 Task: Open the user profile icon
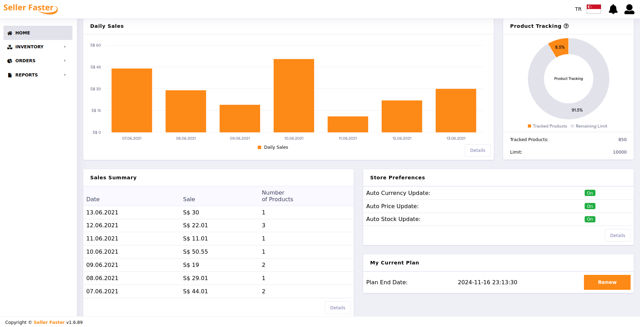pyautogui.click(x=629, y=9)
